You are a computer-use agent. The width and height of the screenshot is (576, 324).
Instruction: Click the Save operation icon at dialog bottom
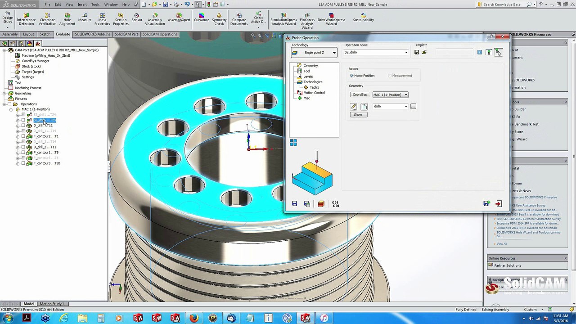(x=294, y=204)
